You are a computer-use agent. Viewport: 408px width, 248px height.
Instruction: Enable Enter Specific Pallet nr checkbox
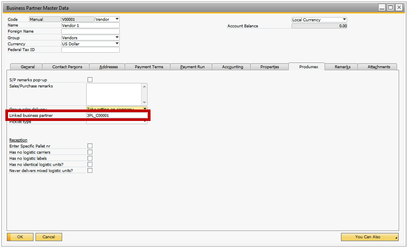pyautogui.click(x=90, y=146)
